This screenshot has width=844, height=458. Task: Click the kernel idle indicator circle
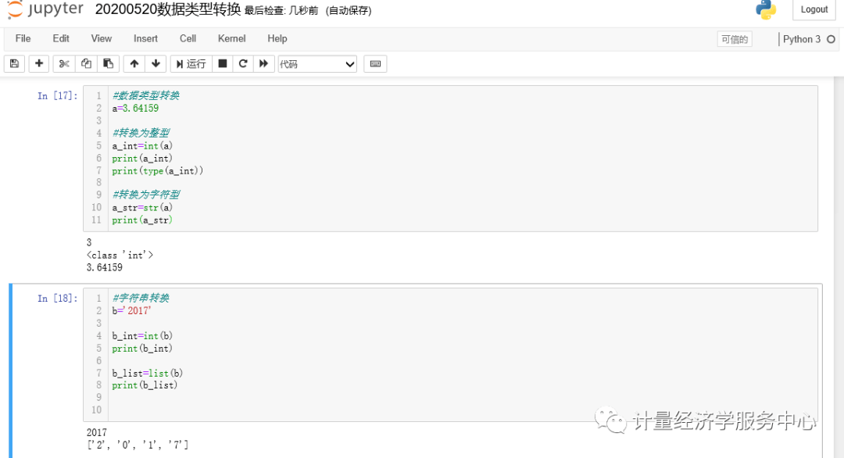point(831,39)
